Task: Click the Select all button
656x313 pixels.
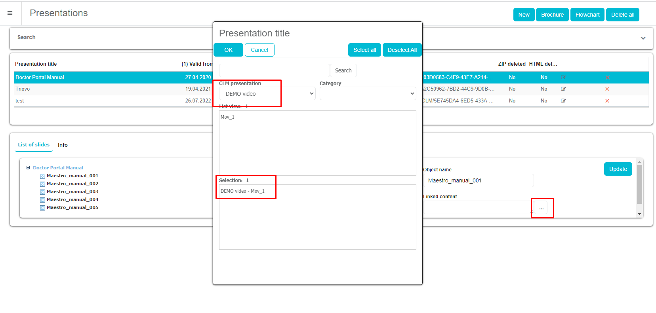Action: 364,50
